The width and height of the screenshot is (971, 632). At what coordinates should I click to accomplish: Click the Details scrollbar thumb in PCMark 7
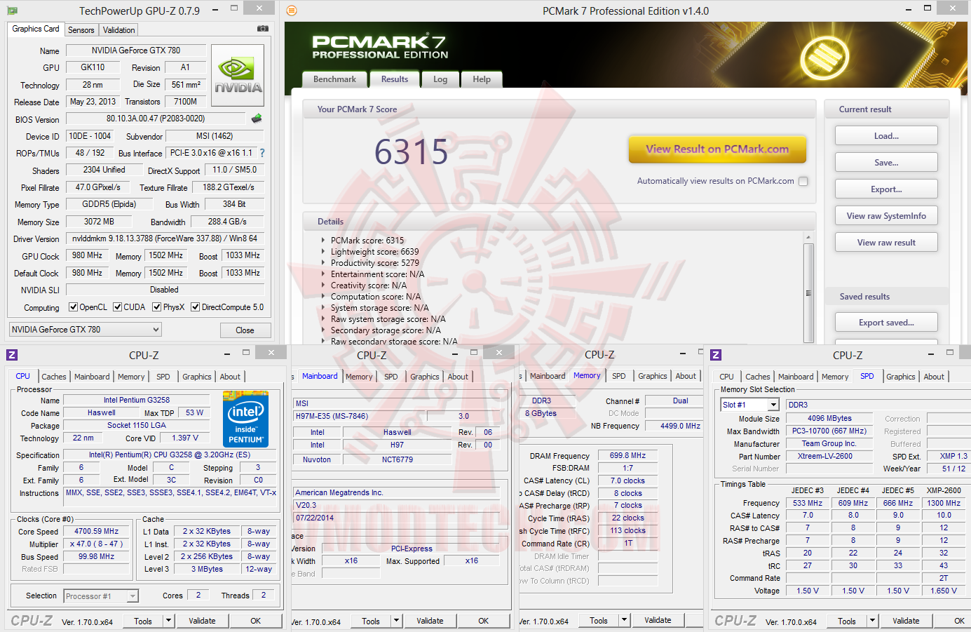tap(808, 293)
